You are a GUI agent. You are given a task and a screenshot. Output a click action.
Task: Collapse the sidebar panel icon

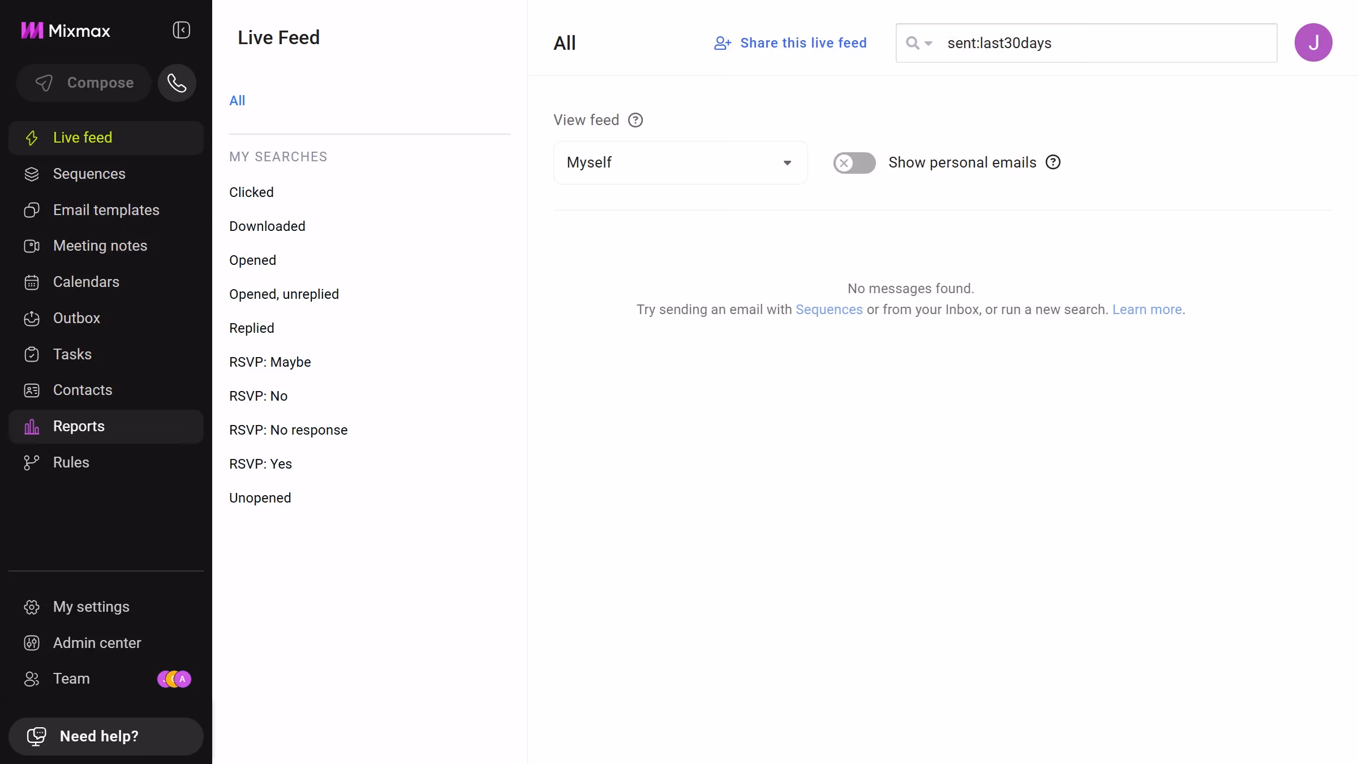[181, 30]
